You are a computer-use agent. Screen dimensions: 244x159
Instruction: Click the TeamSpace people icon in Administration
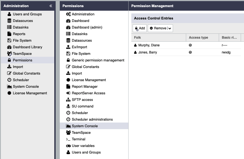pos(9,54)
